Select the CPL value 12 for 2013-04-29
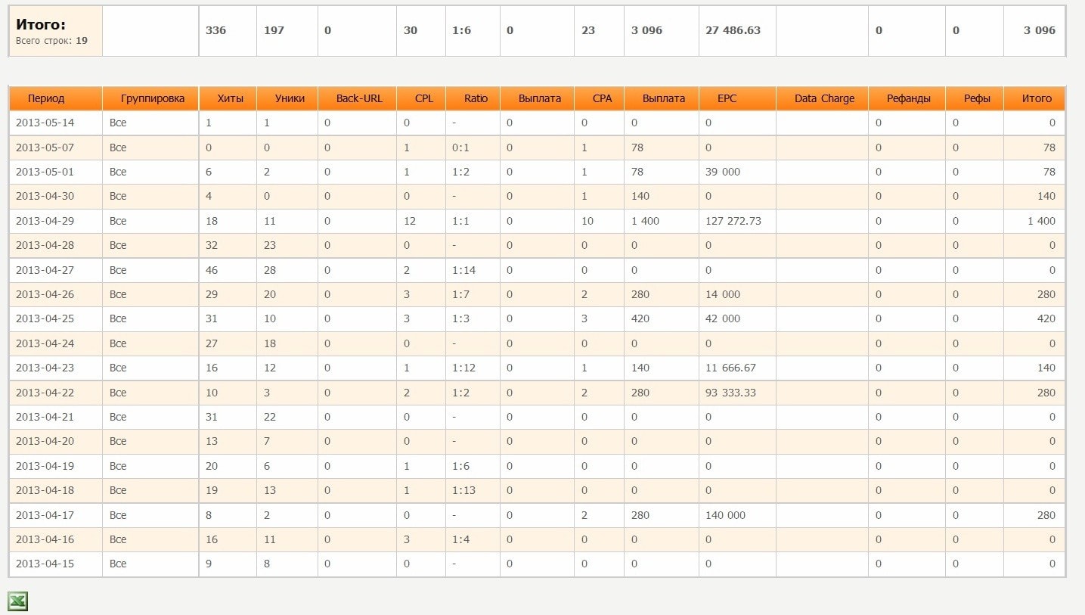Screen dimensions: 1085x615 [410, 221]
